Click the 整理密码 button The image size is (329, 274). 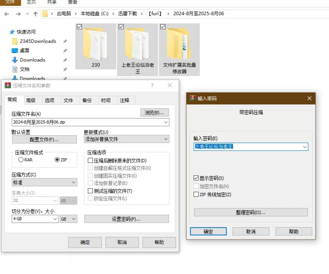pyautogui.click(x=250, y=212)
